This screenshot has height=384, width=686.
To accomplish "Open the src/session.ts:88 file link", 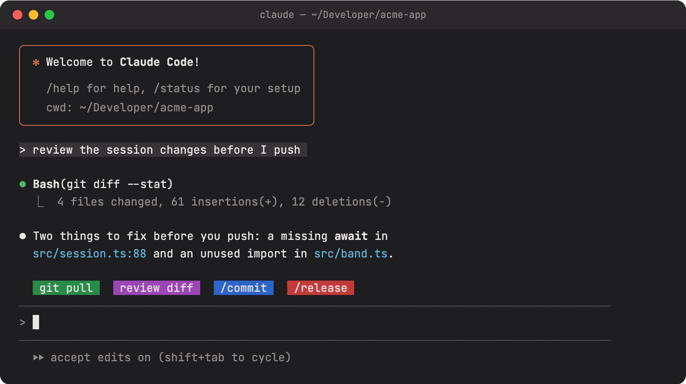I will (89, 253).
